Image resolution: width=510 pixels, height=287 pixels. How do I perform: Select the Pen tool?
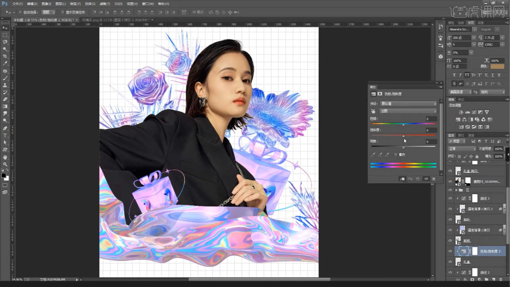tap(5, 128)
